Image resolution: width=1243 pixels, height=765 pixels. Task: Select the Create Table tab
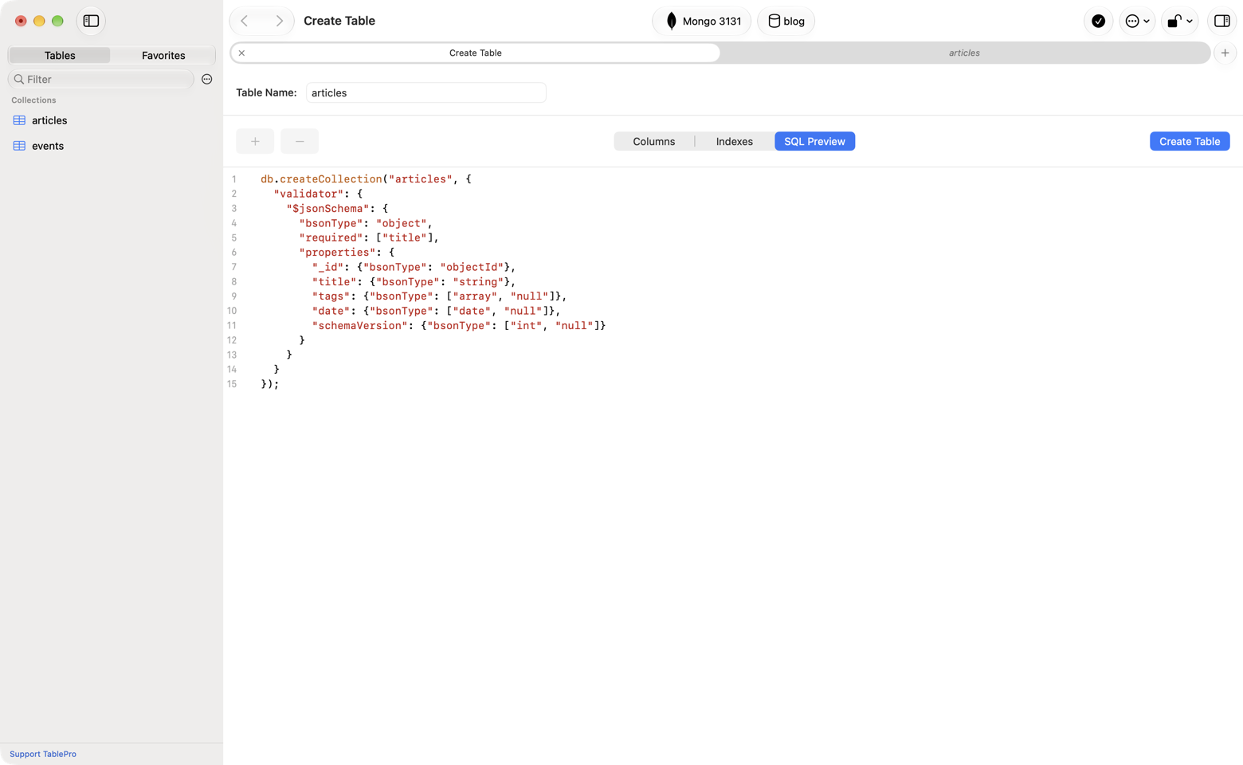(x=476, y=53)
